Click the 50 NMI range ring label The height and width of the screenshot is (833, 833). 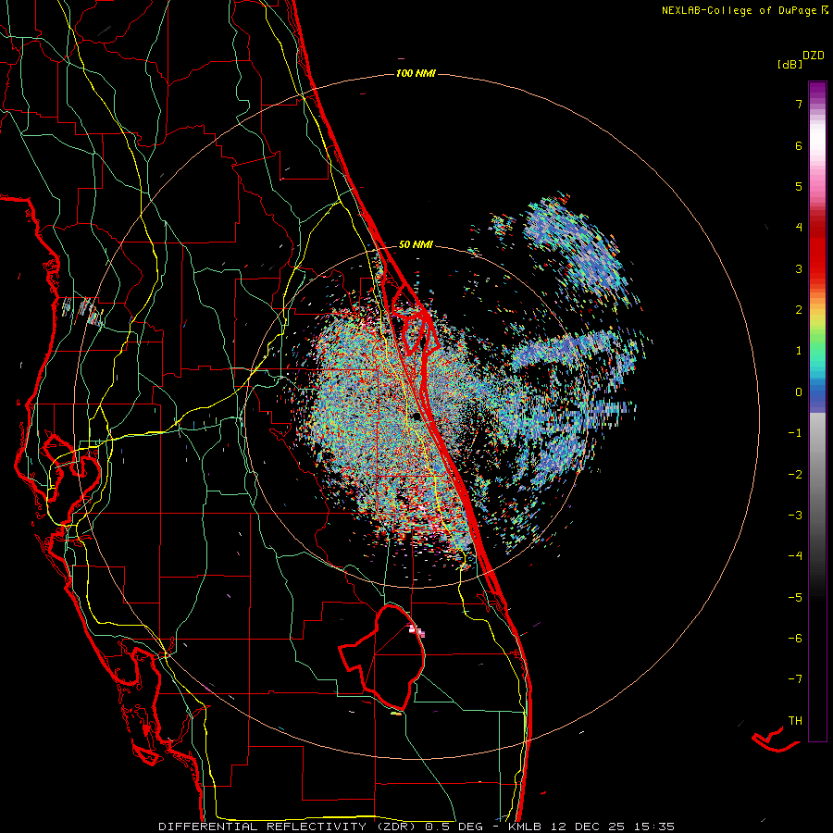[x=416, y=245]
